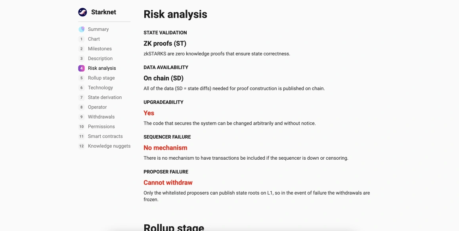Click the number 6 badge beside Technology

coord(81,88)
